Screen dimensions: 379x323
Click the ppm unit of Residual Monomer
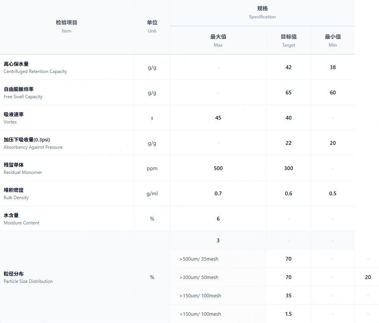(152, 169)
